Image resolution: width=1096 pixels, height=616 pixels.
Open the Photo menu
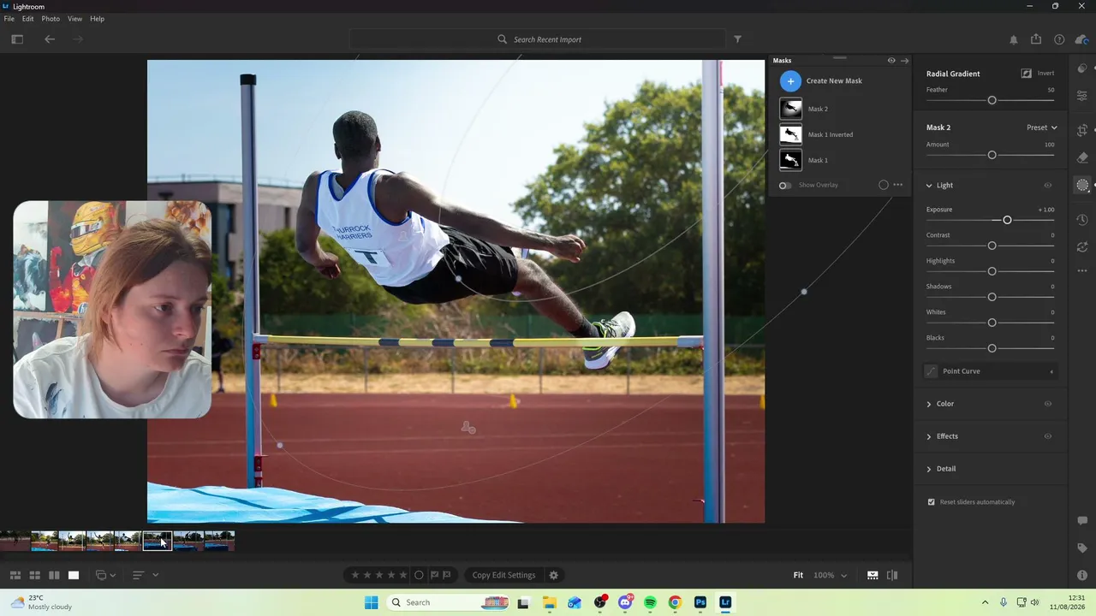click(x=51, y=19)
